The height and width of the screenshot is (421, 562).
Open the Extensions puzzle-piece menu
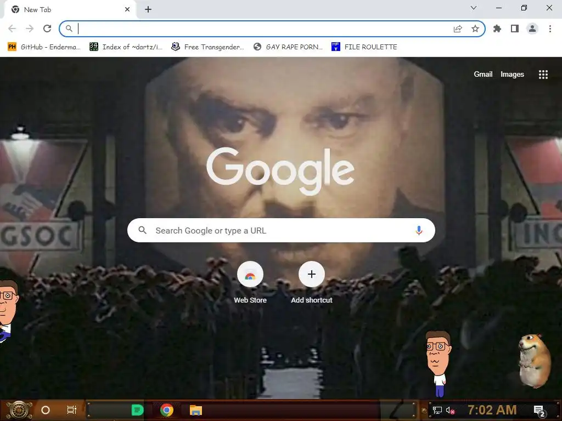(x=497, y=29)
